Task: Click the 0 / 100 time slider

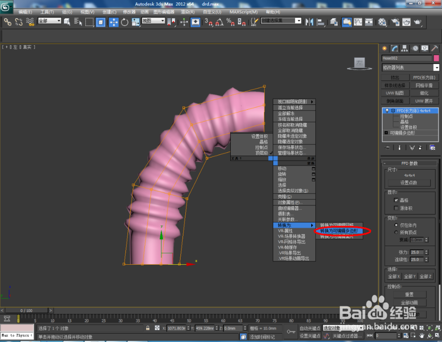Action: [27, 311]
